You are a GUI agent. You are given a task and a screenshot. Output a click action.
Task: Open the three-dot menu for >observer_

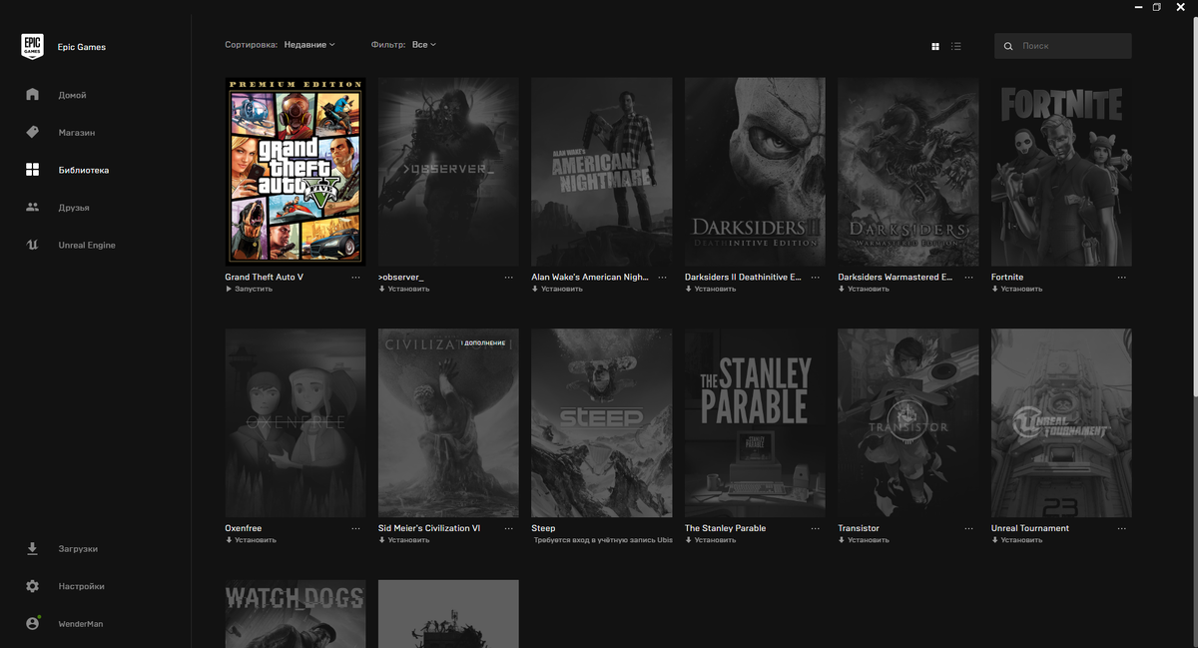click(x=509, y=278)
